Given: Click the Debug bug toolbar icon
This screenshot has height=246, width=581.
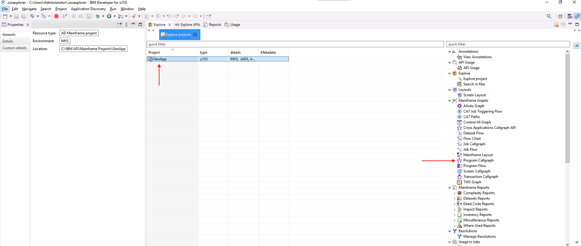Looking at the screenshot, I should [98, 16].
